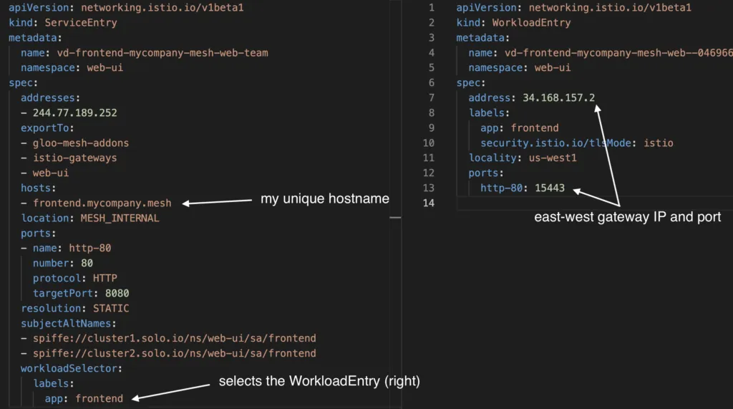
Task: Click the 'exportTo:' key
Action: (x=47, y=127)
